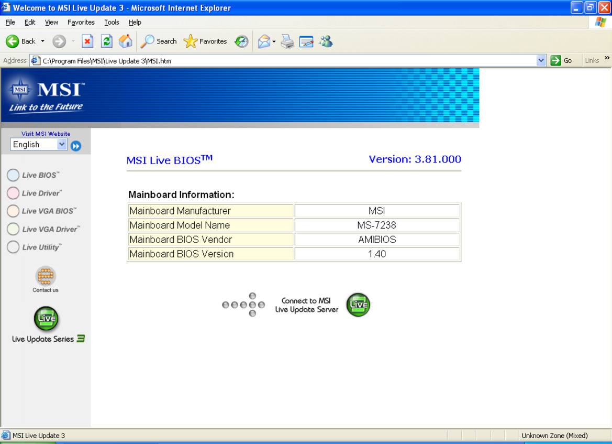Open Search in Internet Explorer toolbar
This screenshot has width=612, height=444.
[x=158, y=41]
